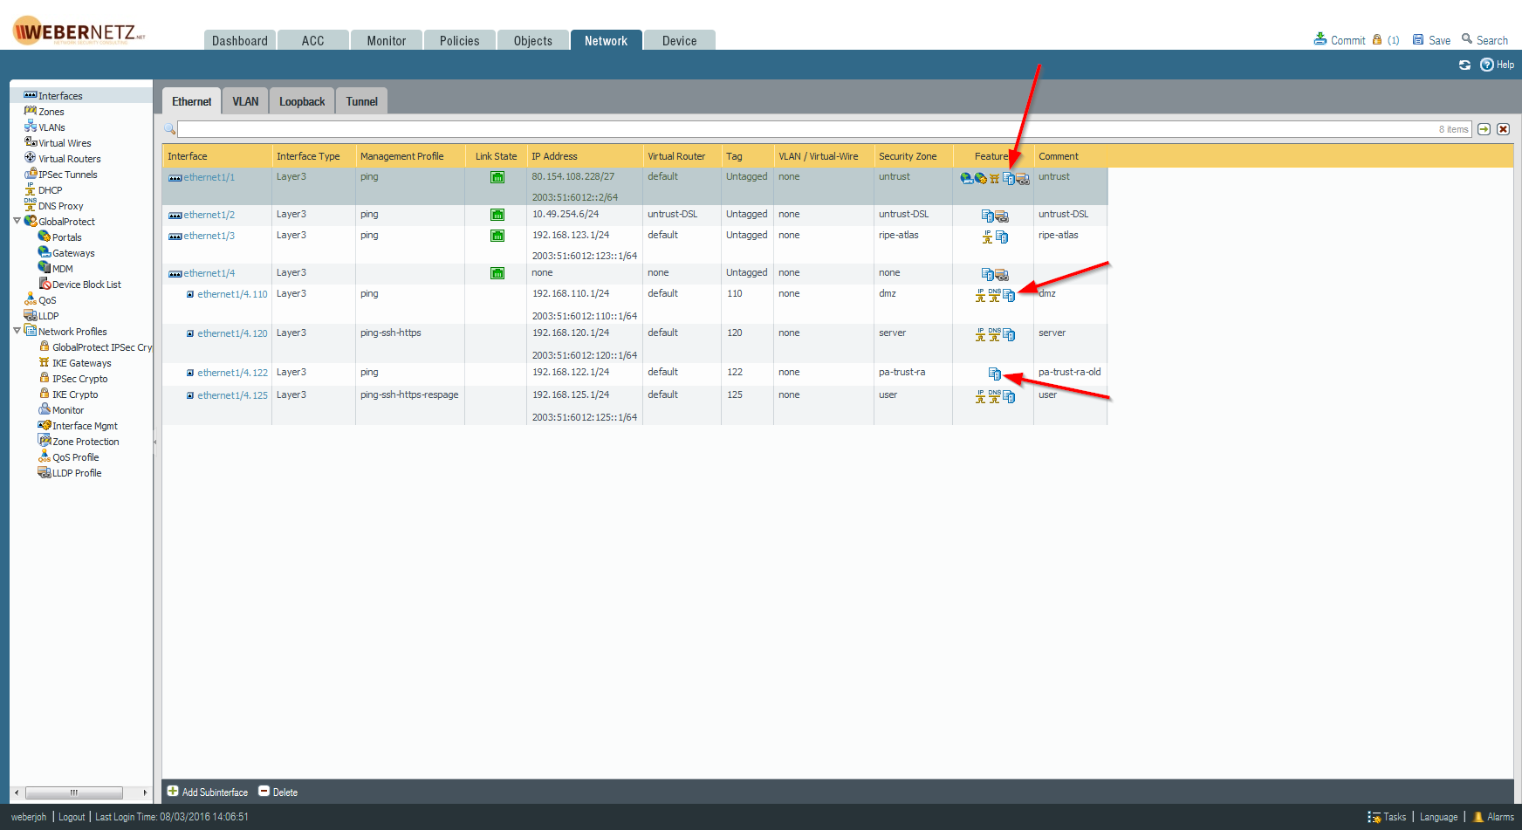This screenshot has width=1522, height=830.
Task: Open Help via the question mark icon
Action: point(1488,64)
